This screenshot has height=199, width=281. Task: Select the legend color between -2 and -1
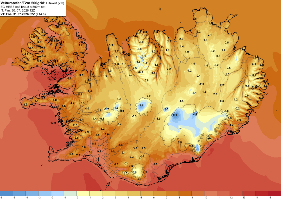(58, 193)
